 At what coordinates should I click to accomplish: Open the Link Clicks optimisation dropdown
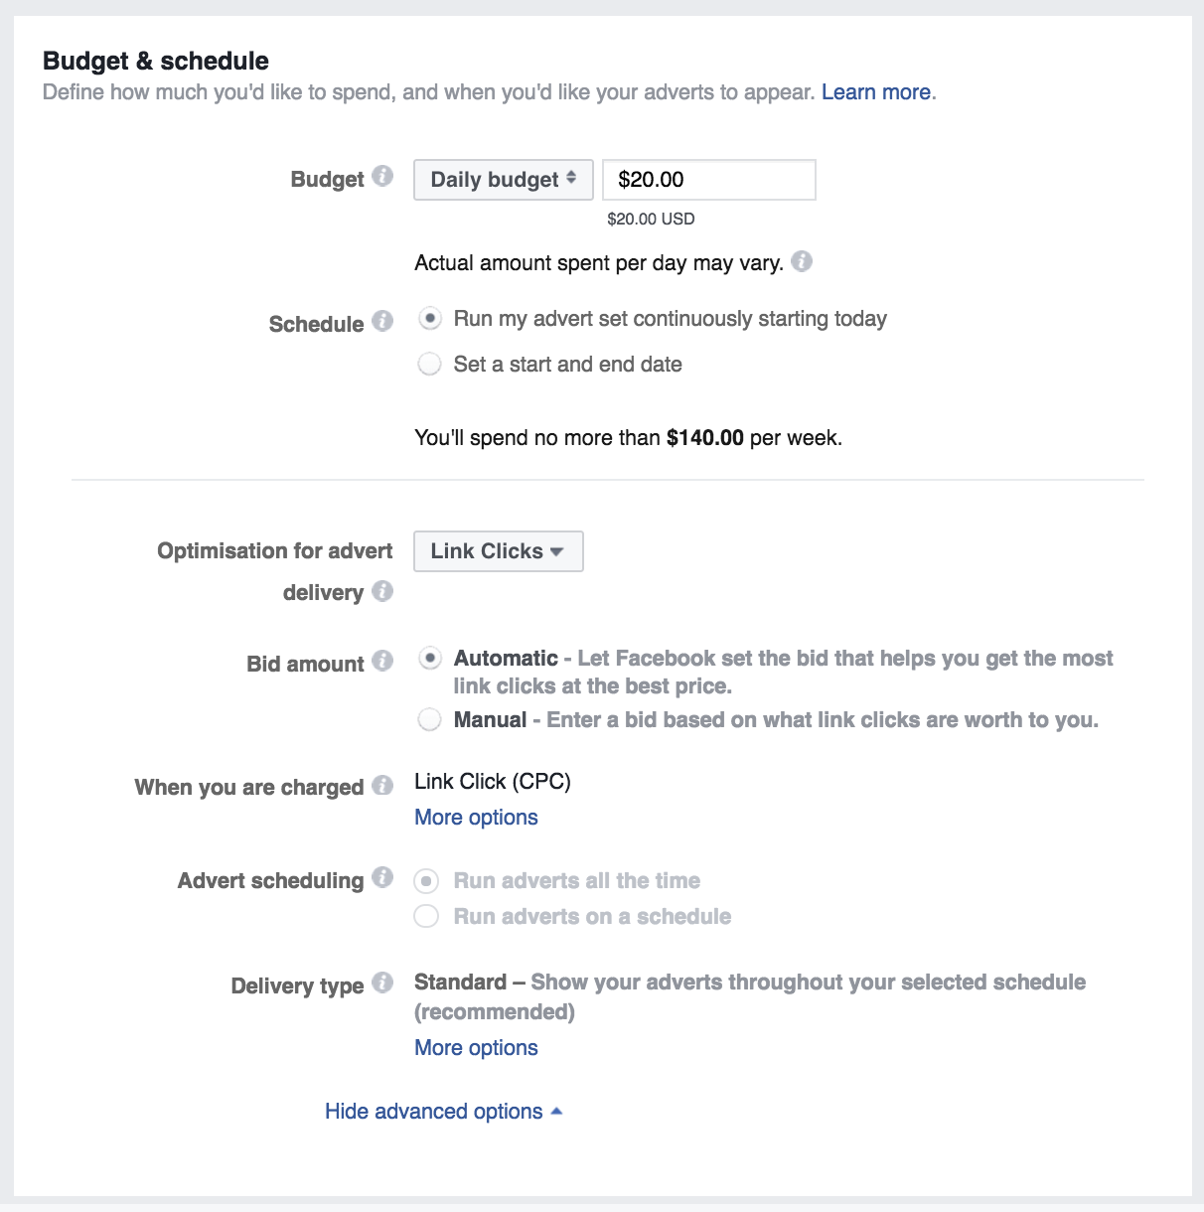(x=499, y=551)
